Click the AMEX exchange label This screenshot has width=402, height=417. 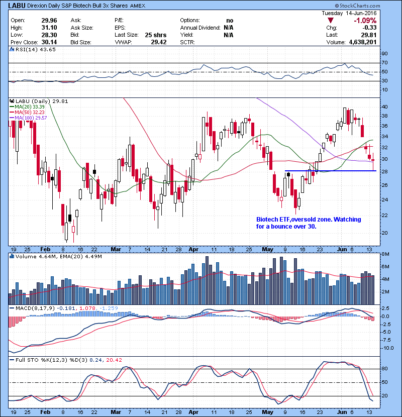(x=138, y=6)
